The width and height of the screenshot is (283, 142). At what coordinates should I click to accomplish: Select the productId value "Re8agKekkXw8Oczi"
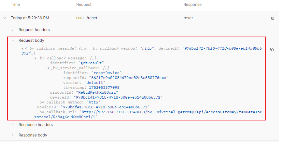tap(97, 92)
